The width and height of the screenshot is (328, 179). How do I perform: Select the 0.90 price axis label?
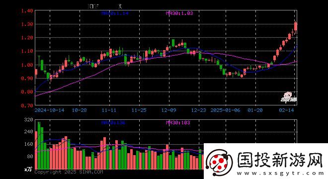point(27,78)
